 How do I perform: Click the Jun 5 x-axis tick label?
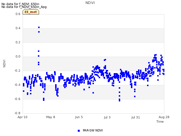pos(79,117)
